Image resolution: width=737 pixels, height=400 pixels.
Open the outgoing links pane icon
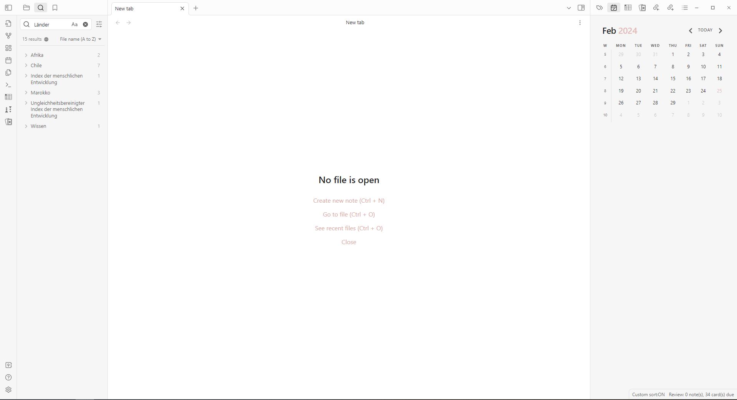671,8
